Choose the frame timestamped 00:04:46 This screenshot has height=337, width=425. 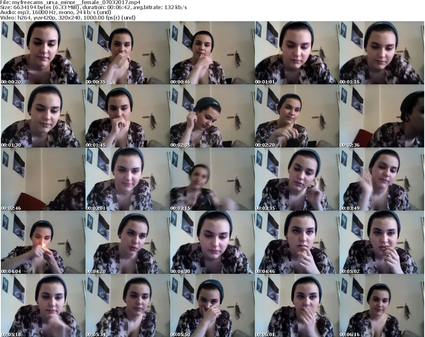click(297, 242)
